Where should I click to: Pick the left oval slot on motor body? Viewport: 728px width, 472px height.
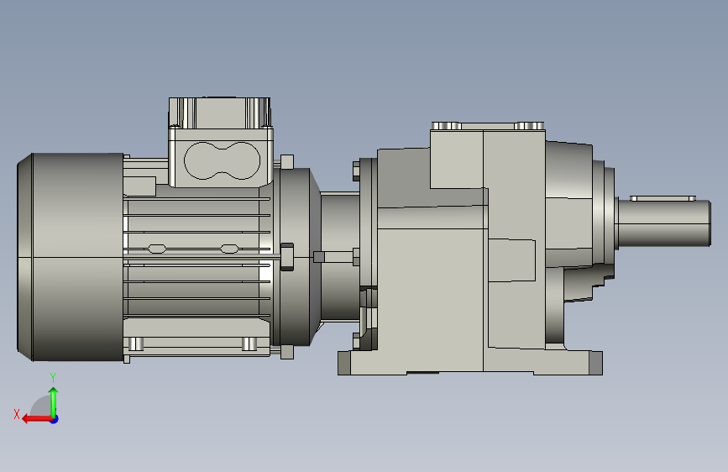tap(157, 249)
